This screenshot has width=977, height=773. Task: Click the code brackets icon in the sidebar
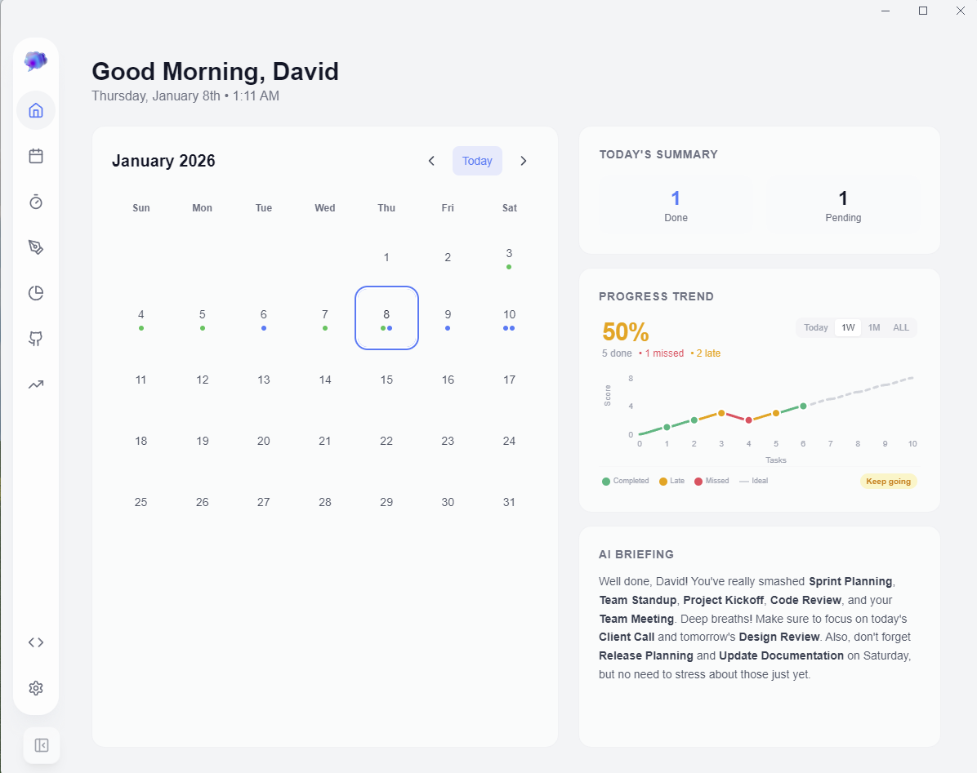point(36,642)
